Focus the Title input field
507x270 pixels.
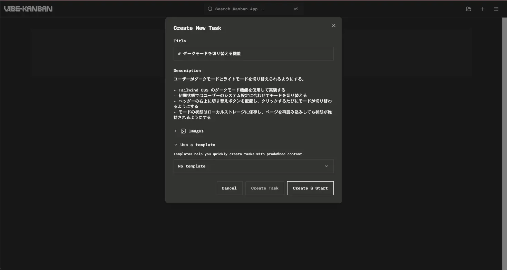click(x=253, y=54)
